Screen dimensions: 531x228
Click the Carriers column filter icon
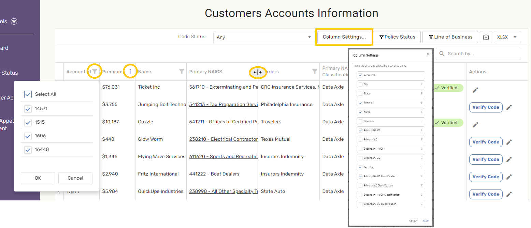pyautogui.click(x=315, y=71)
